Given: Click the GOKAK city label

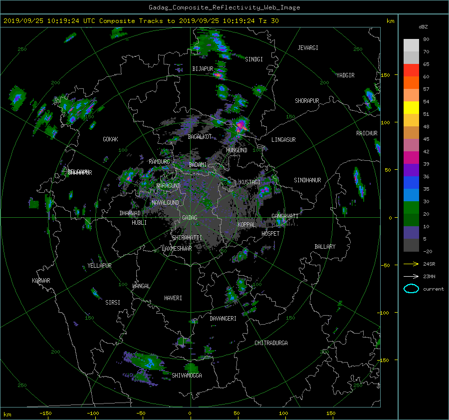Looking at the screenshot, I should point(111,139).
